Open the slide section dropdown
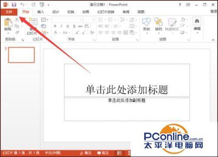 (45, 33)
